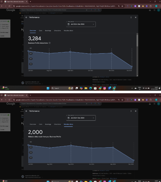Expand Sort this page beside the 2,000 clicks window
This screenshot has height=182, width=161.
tap(5, 126)
